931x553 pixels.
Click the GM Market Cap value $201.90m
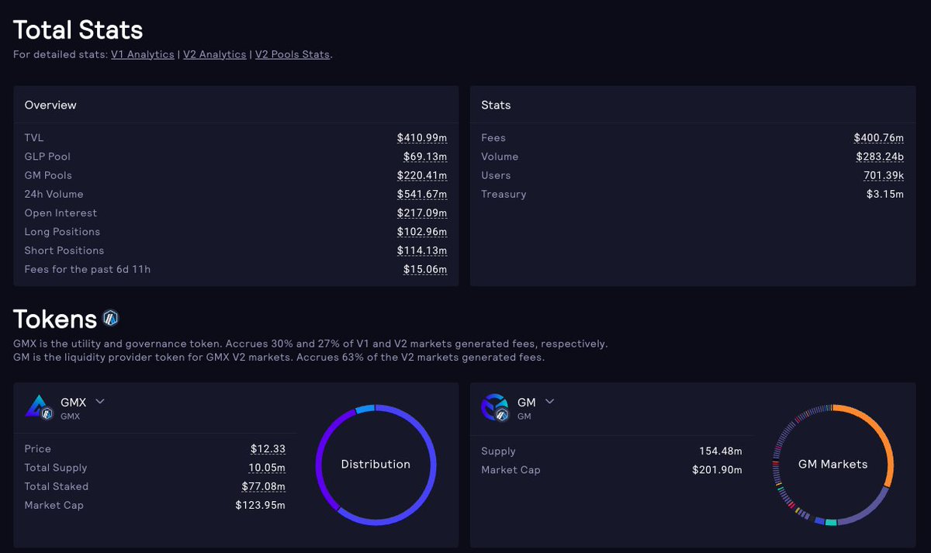tap(718, 470)
